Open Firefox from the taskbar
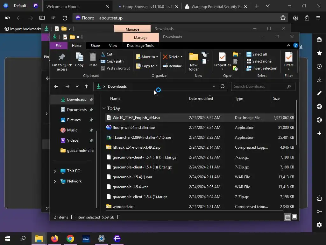Viewport: 326px width, 245px height. point(55,239)
